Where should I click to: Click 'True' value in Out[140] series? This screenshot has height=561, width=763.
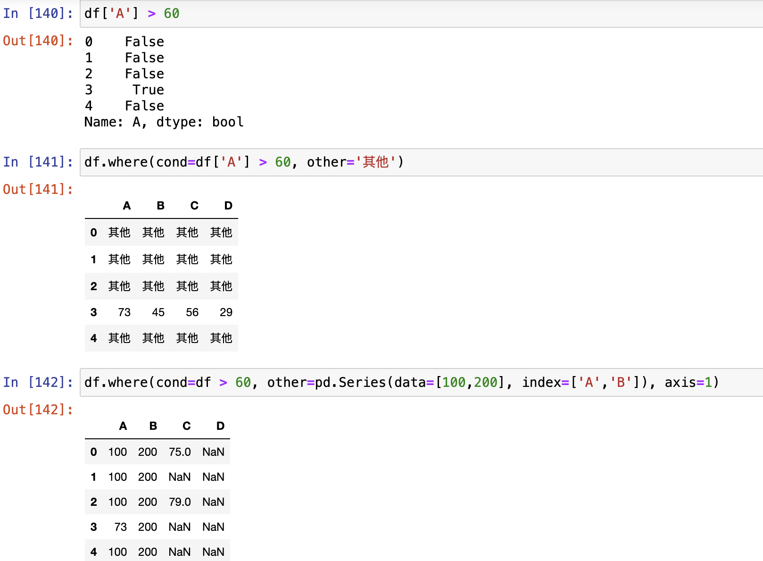tap(149, 90)
